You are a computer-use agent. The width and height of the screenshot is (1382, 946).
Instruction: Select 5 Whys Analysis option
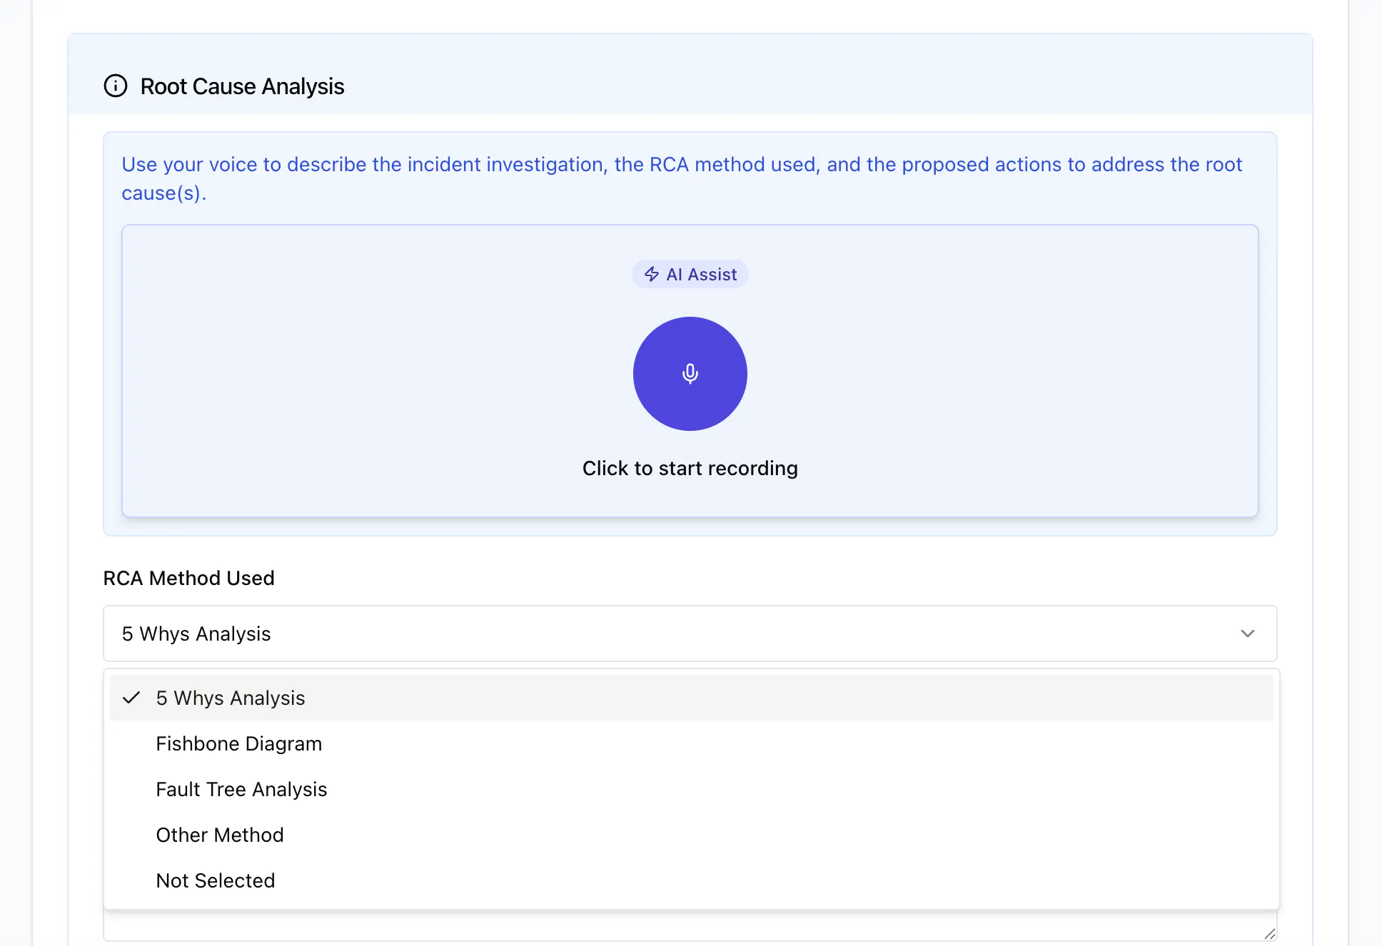pyautogui.click(x=691, y=698)
